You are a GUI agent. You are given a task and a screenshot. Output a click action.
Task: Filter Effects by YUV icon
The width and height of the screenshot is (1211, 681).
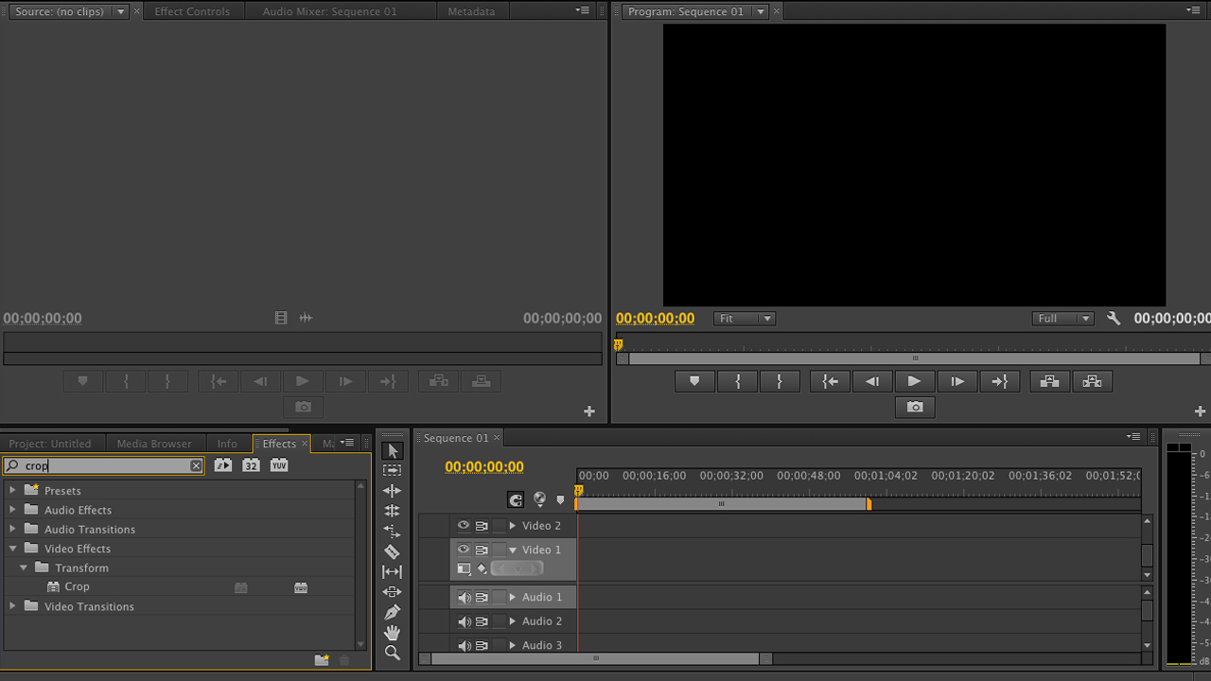pyautogui.click(x=279, y=465)
